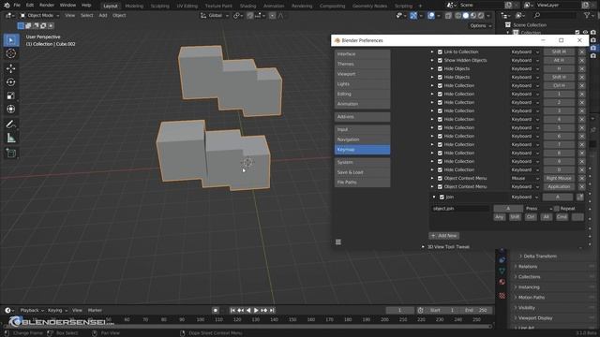The image size is (600, 337).
Task: Open the Input preferences section
Action: click(x=363, y=129)
